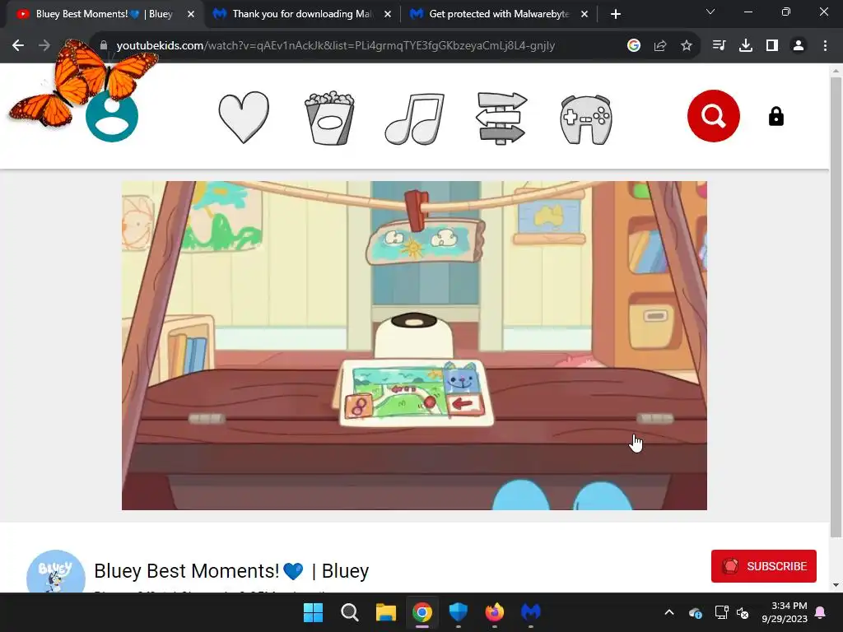
Task: Click the SUBSCRIBE button
Action: [x=763, y=566]
